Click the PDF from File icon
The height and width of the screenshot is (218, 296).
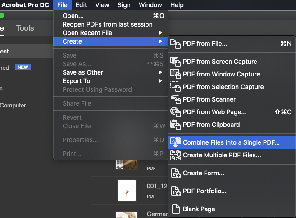(x=175, y=44)
